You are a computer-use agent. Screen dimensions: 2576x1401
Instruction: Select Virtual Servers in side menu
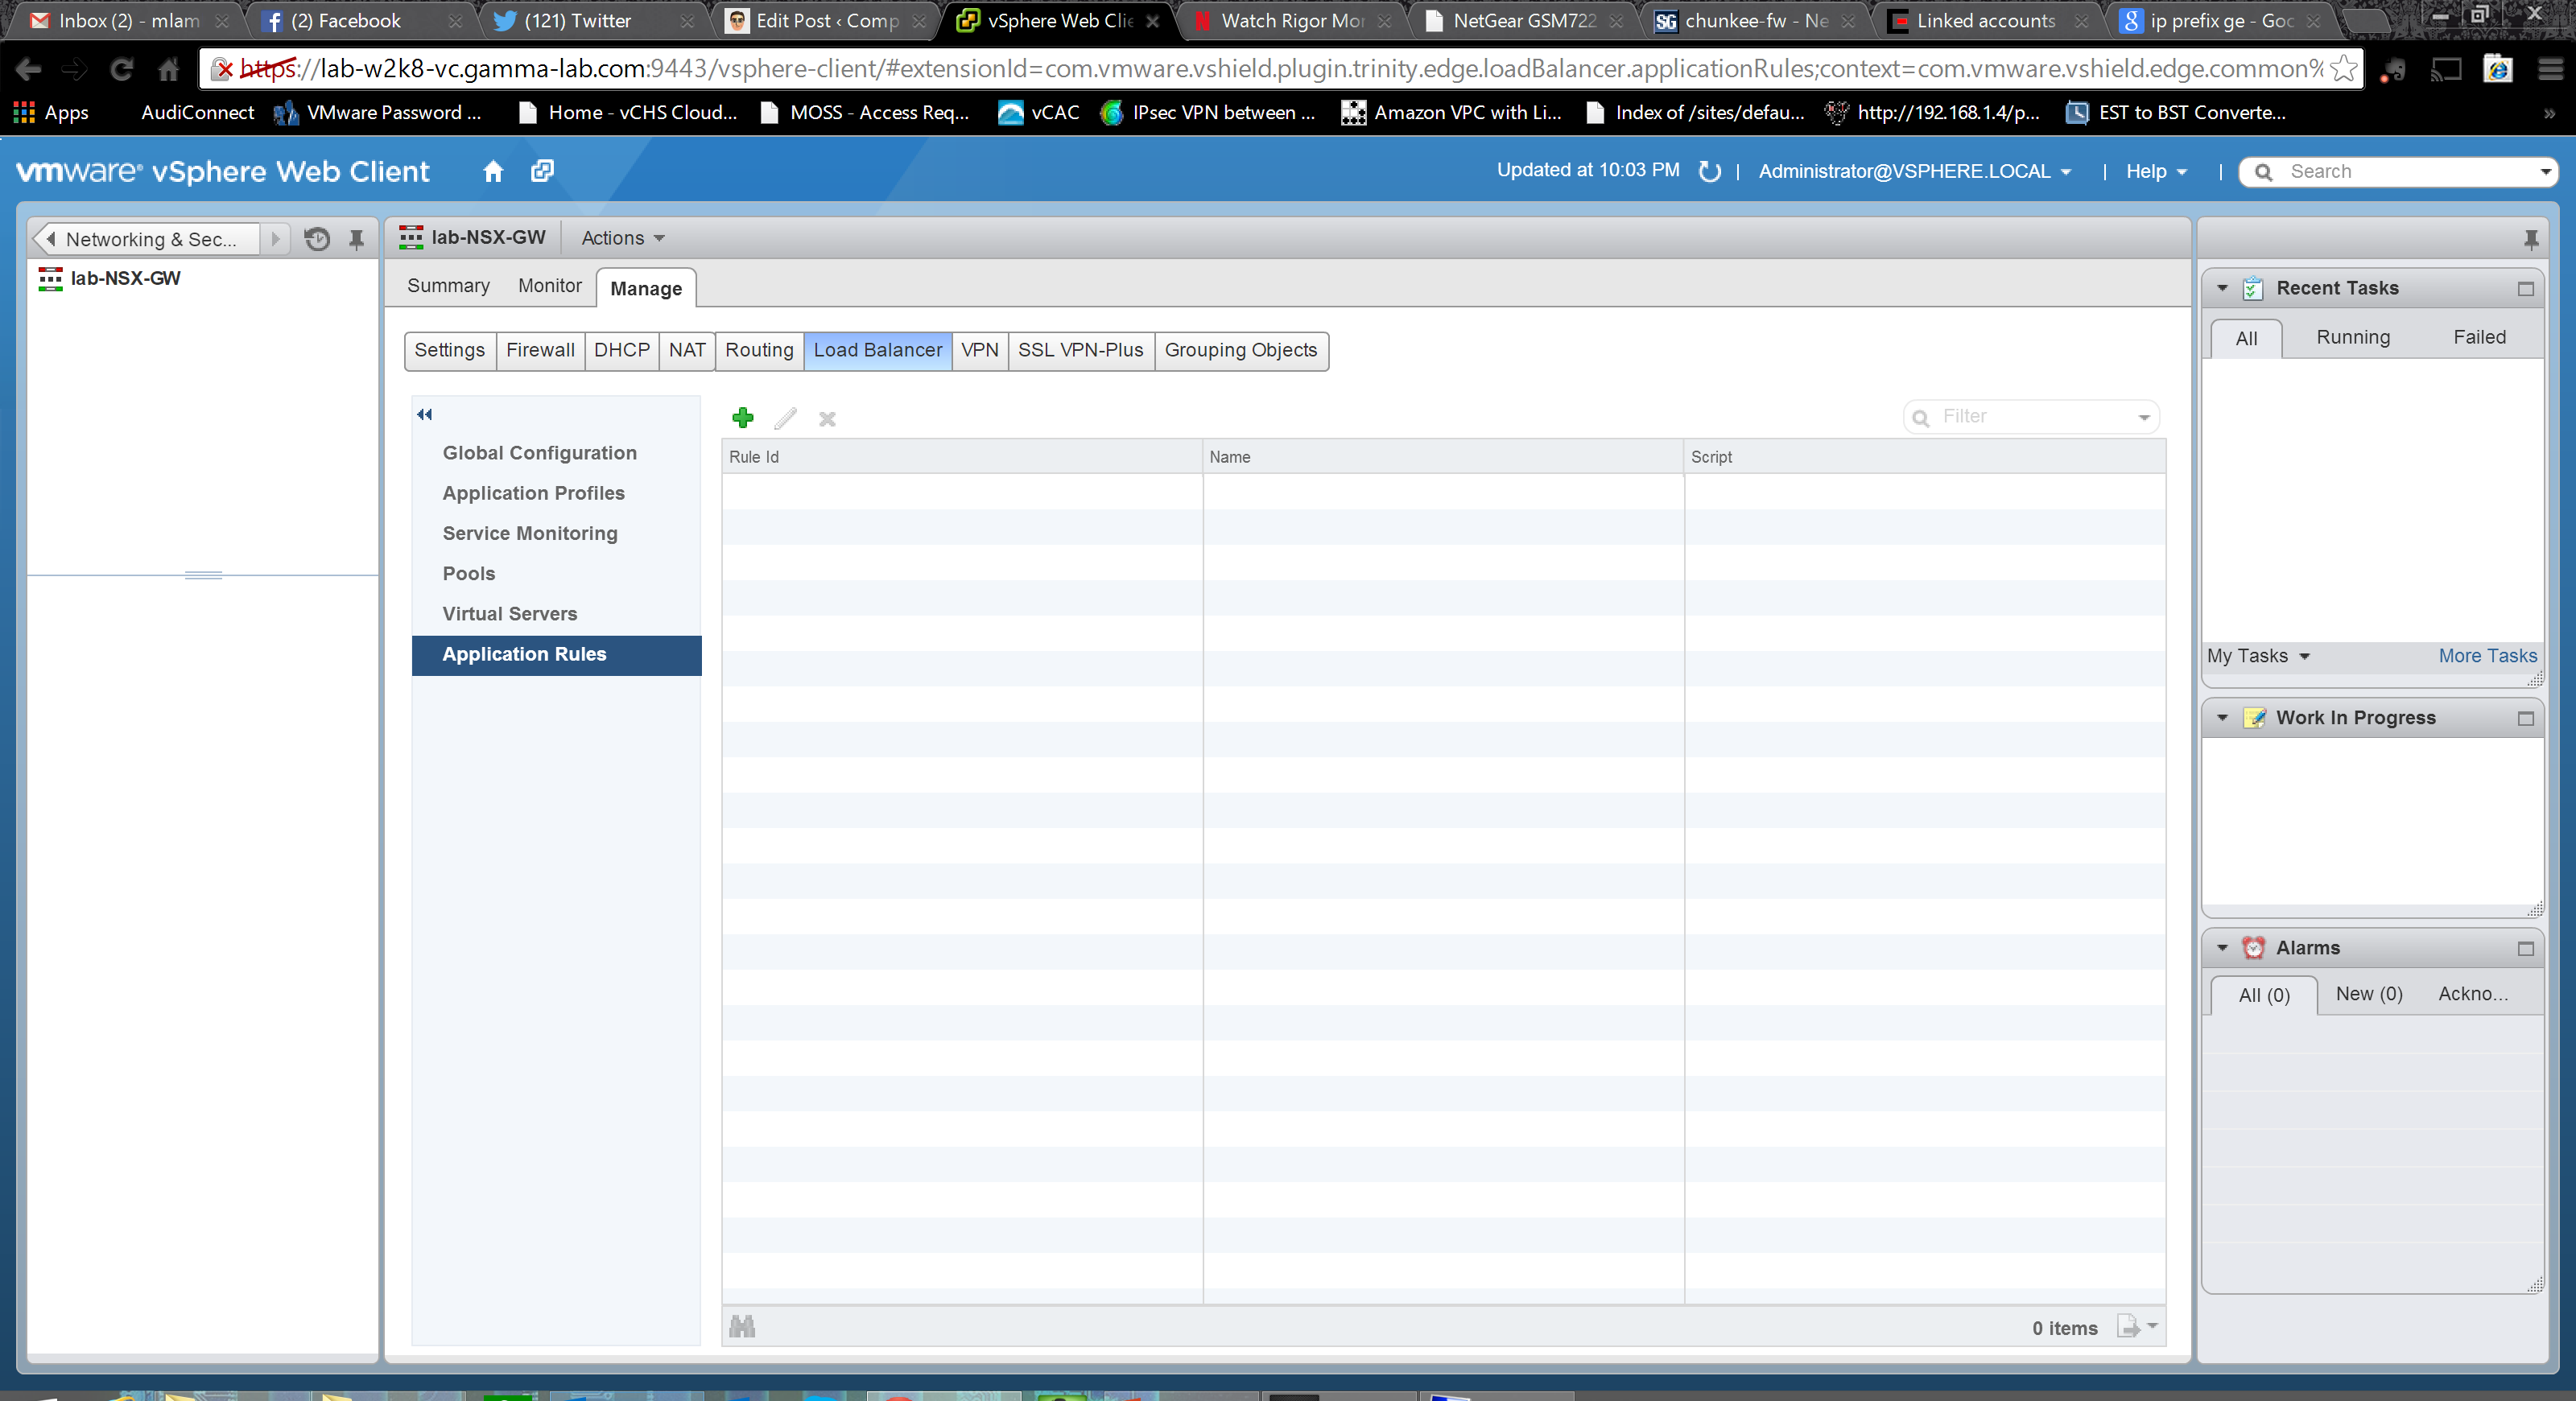click(x=510, y=613)
